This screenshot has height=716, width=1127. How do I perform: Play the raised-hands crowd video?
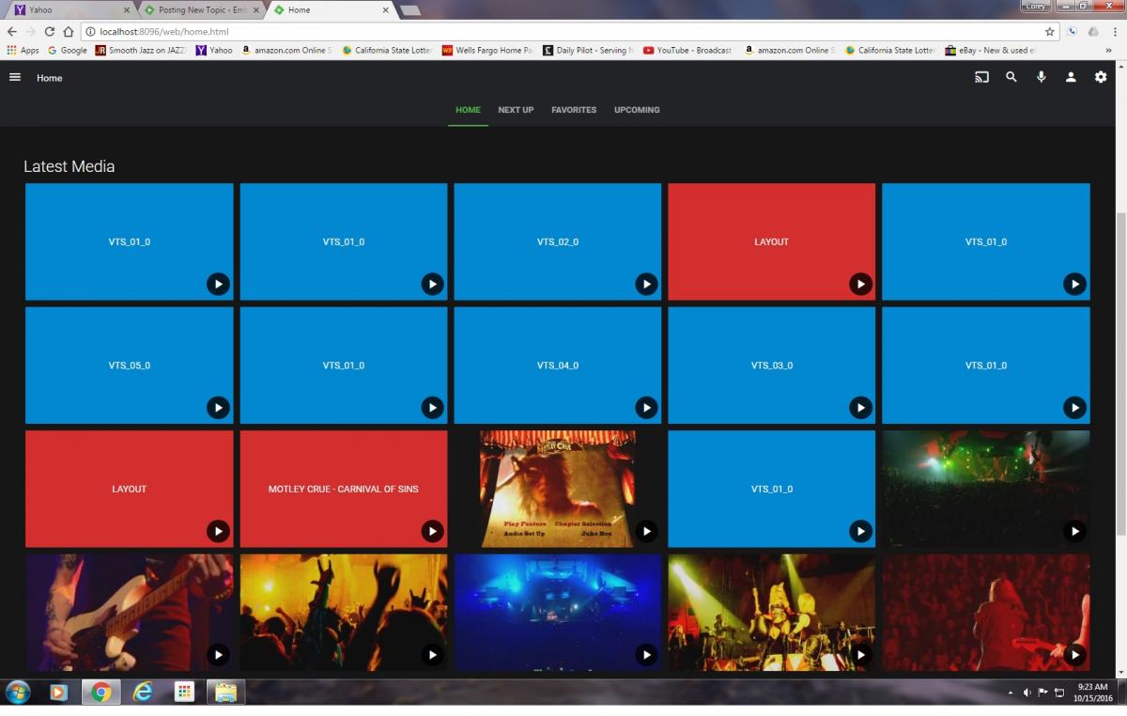tap(432, 655)
